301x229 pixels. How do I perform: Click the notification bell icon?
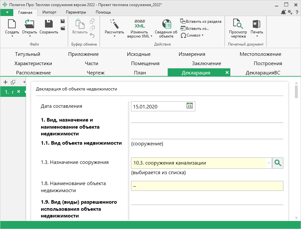pyautogui.click(x=283, y=12)
